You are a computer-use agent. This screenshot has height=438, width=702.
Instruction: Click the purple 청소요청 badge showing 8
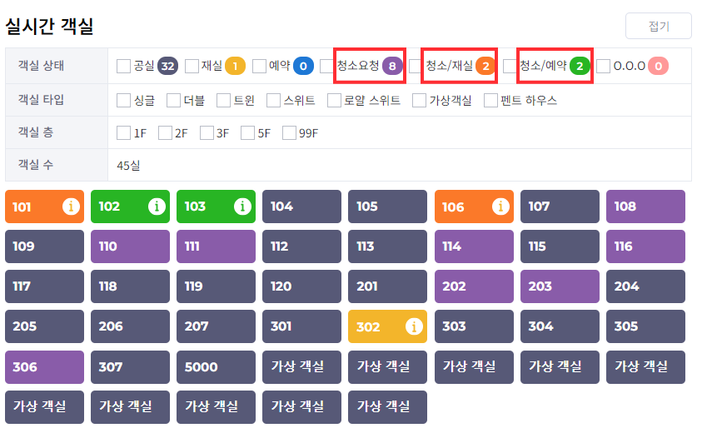[x=392, y=67]
